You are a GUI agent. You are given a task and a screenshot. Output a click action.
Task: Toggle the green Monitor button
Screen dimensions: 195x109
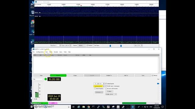58,75
